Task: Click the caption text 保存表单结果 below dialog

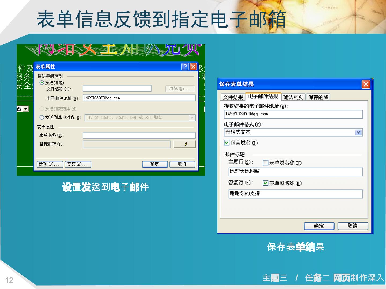Action: 295,247
